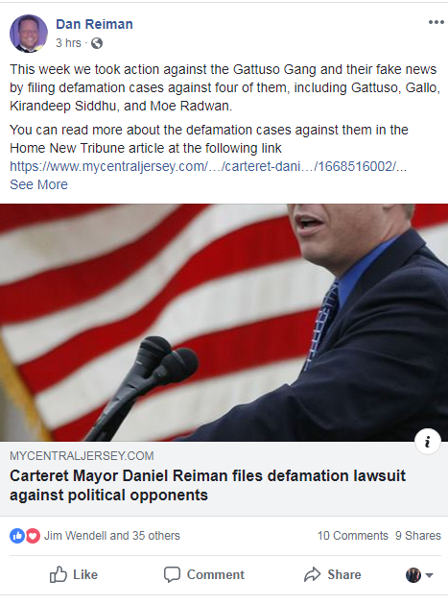This screenshot has width=448, height=605.
Task: Open article headline about defamation lawsuit
Action: click(x=207, y=485)
